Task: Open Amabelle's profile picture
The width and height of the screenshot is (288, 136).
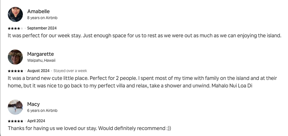Action: pyautogui.click(x=15, y=14)
